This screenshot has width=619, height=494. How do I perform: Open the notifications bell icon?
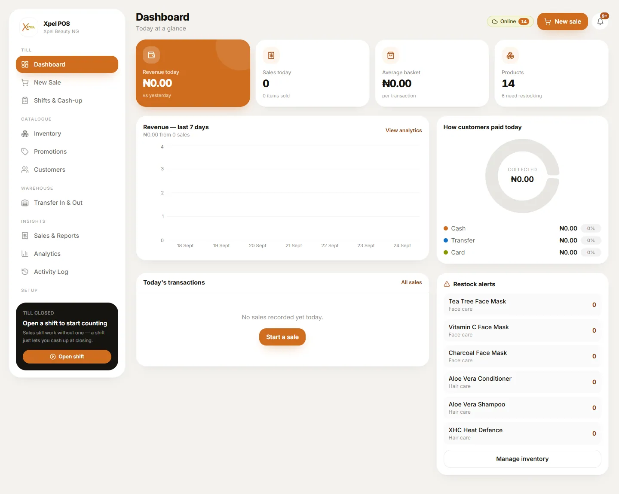[x=600, y=21]
